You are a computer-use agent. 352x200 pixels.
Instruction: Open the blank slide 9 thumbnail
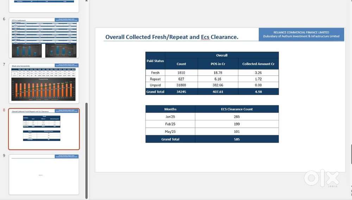[44, 174]
